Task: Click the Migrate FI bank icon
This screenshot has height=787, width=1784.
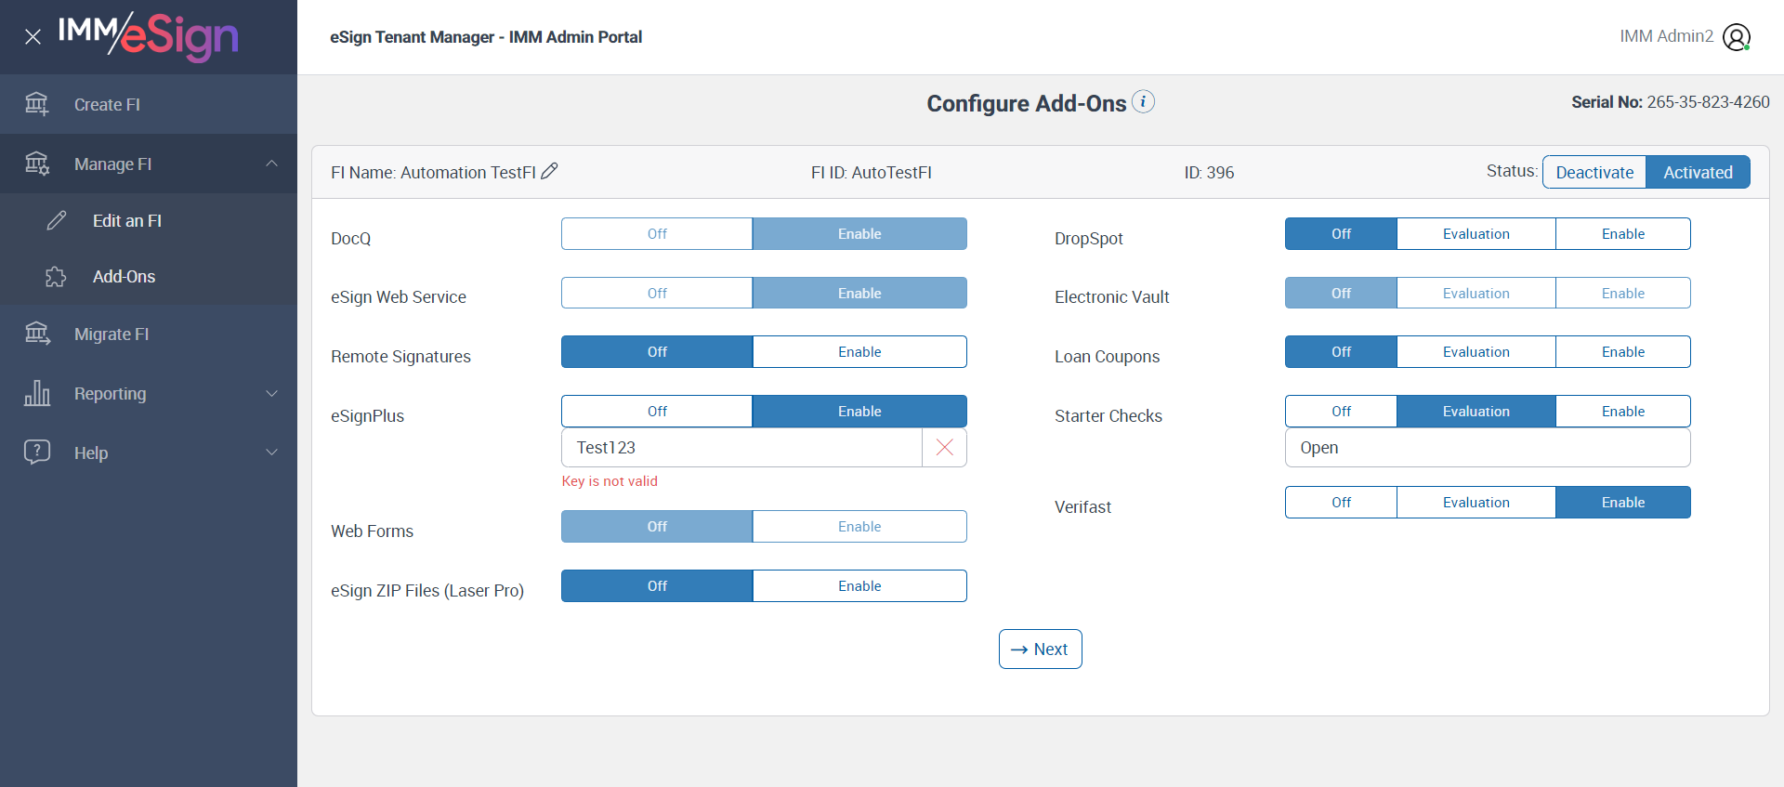Action: click(37, 334)
